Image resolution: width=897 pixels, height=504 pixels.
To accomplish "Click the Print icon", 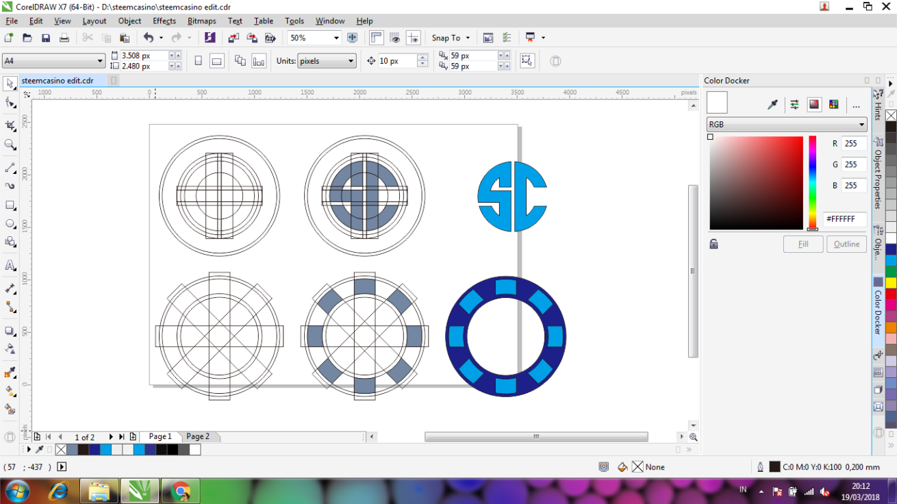I will [64, 38].
